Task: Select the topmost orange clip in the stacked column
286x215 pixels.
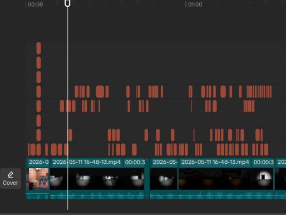Action: pos(38,48)
